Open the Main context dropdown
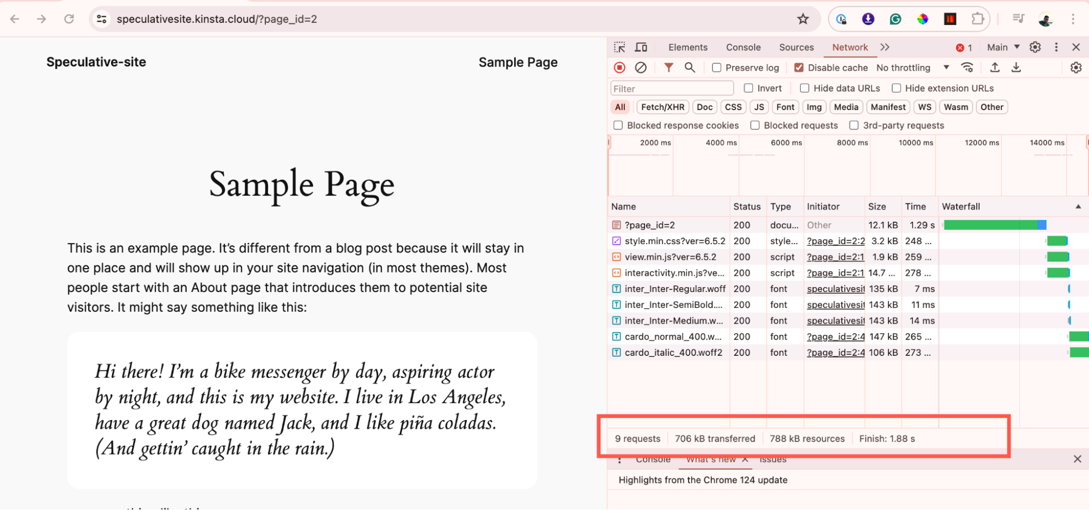Image resolution: width=1089 pixels, height=510 pixels. [x=1002, y=47]
